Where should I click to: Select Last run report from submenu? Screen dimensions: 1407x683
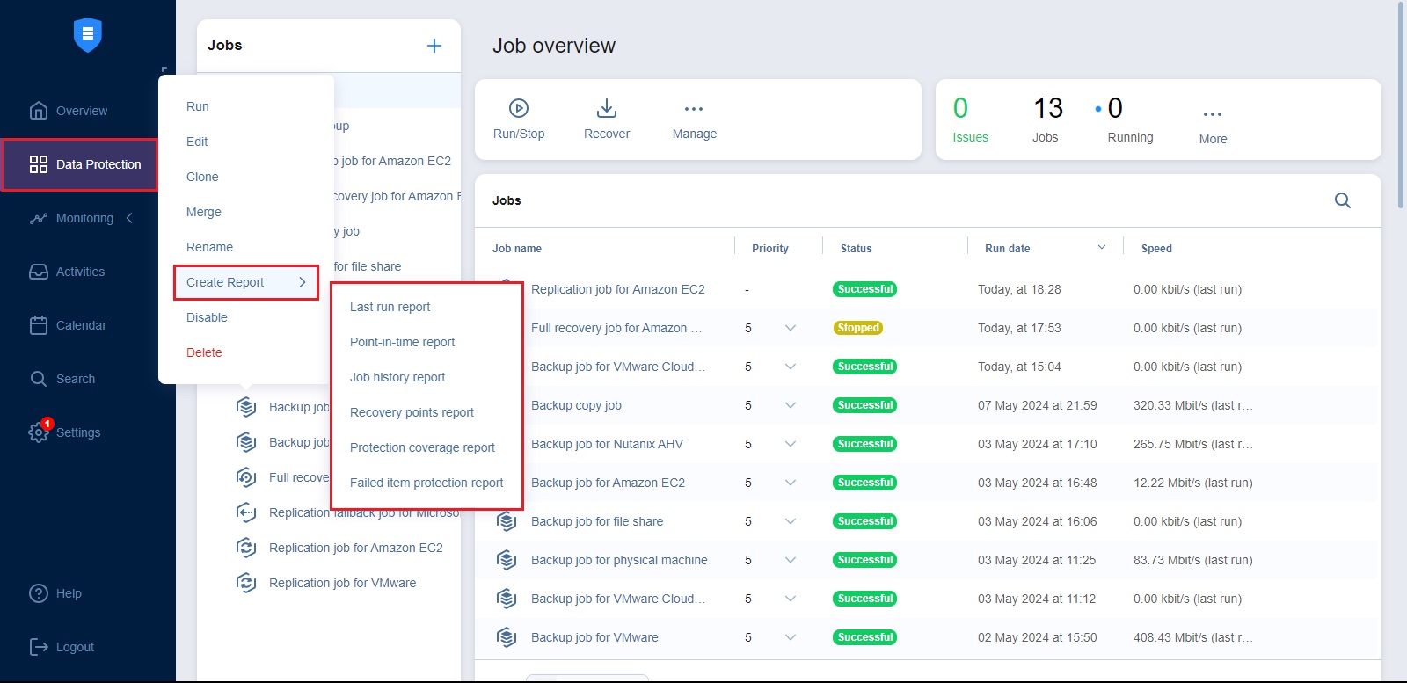pos(390,307)
